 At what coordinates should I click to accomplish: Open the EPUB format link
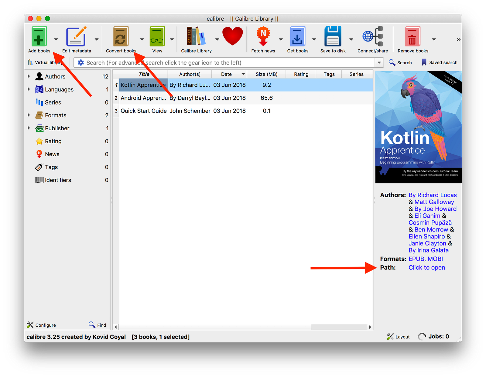[x=416, y=259]
